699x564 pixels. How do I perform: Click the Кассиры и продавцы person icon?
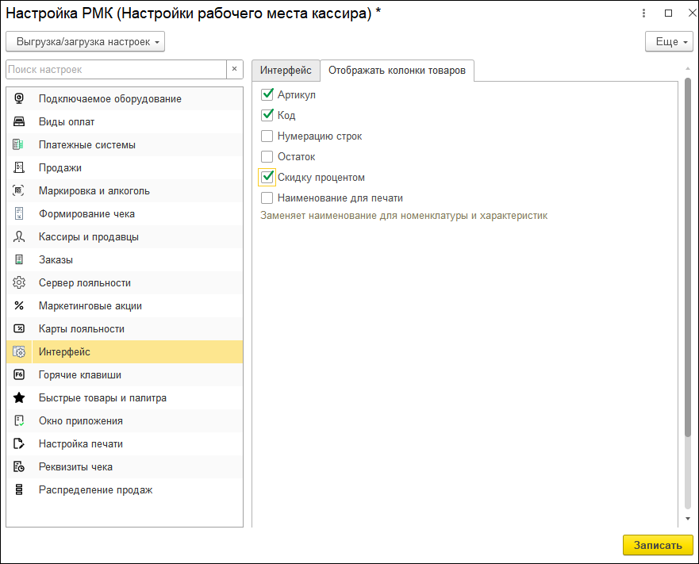(x=19, y=237)
